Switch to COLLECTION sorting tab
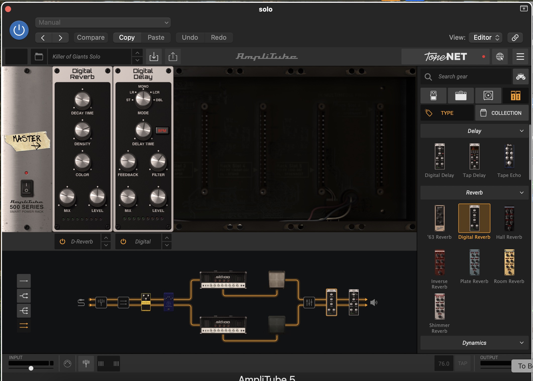 pyautogui.click(x=502, y=113)
